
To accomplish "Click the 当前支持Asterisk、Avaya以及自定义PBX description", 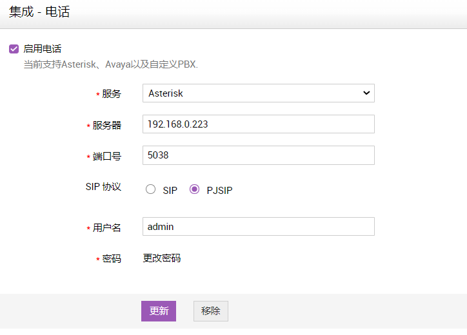I will point(111,64).
